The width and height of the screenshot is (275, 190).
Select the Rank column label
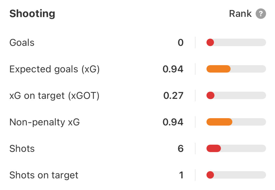pos(240,14)
